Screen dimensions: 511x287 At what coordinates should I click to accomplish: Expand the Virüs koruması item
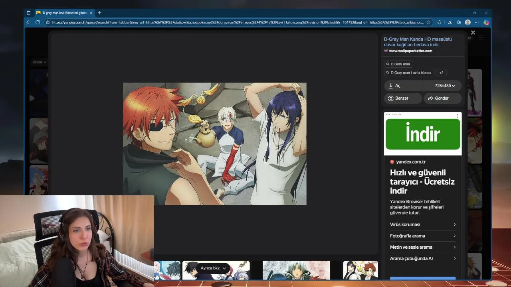click(423, 224)
